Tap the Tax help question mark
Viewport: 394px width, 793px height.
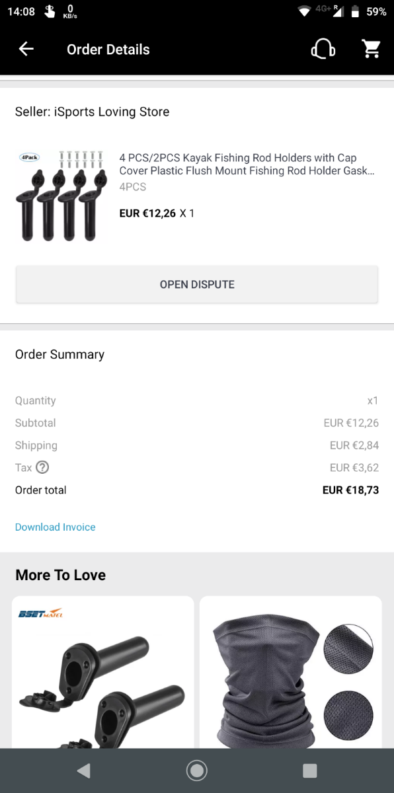pos(42,467)
